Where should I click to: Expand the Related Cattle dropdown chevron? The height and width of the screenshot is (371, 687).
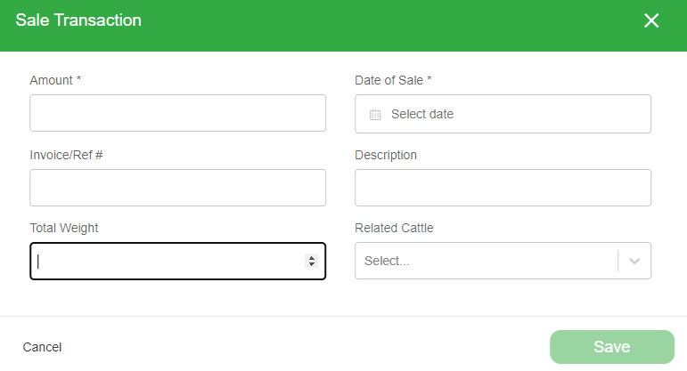point(634,261)
